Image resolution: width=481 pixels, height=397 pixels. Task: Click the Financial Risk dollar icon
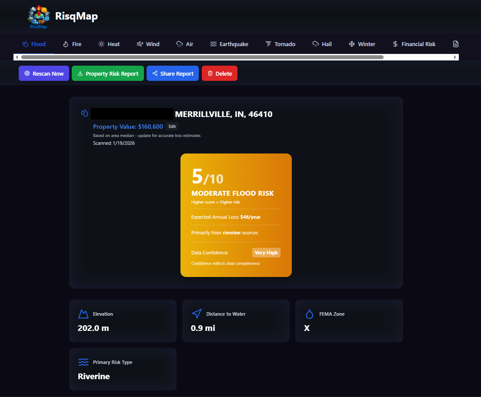pyautogui.click(x=394, y=44)
